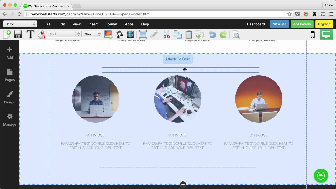Insert an image with picture icon
Image resolution: width=336 pixels, height=189 pixels.
tap(108, 34)
